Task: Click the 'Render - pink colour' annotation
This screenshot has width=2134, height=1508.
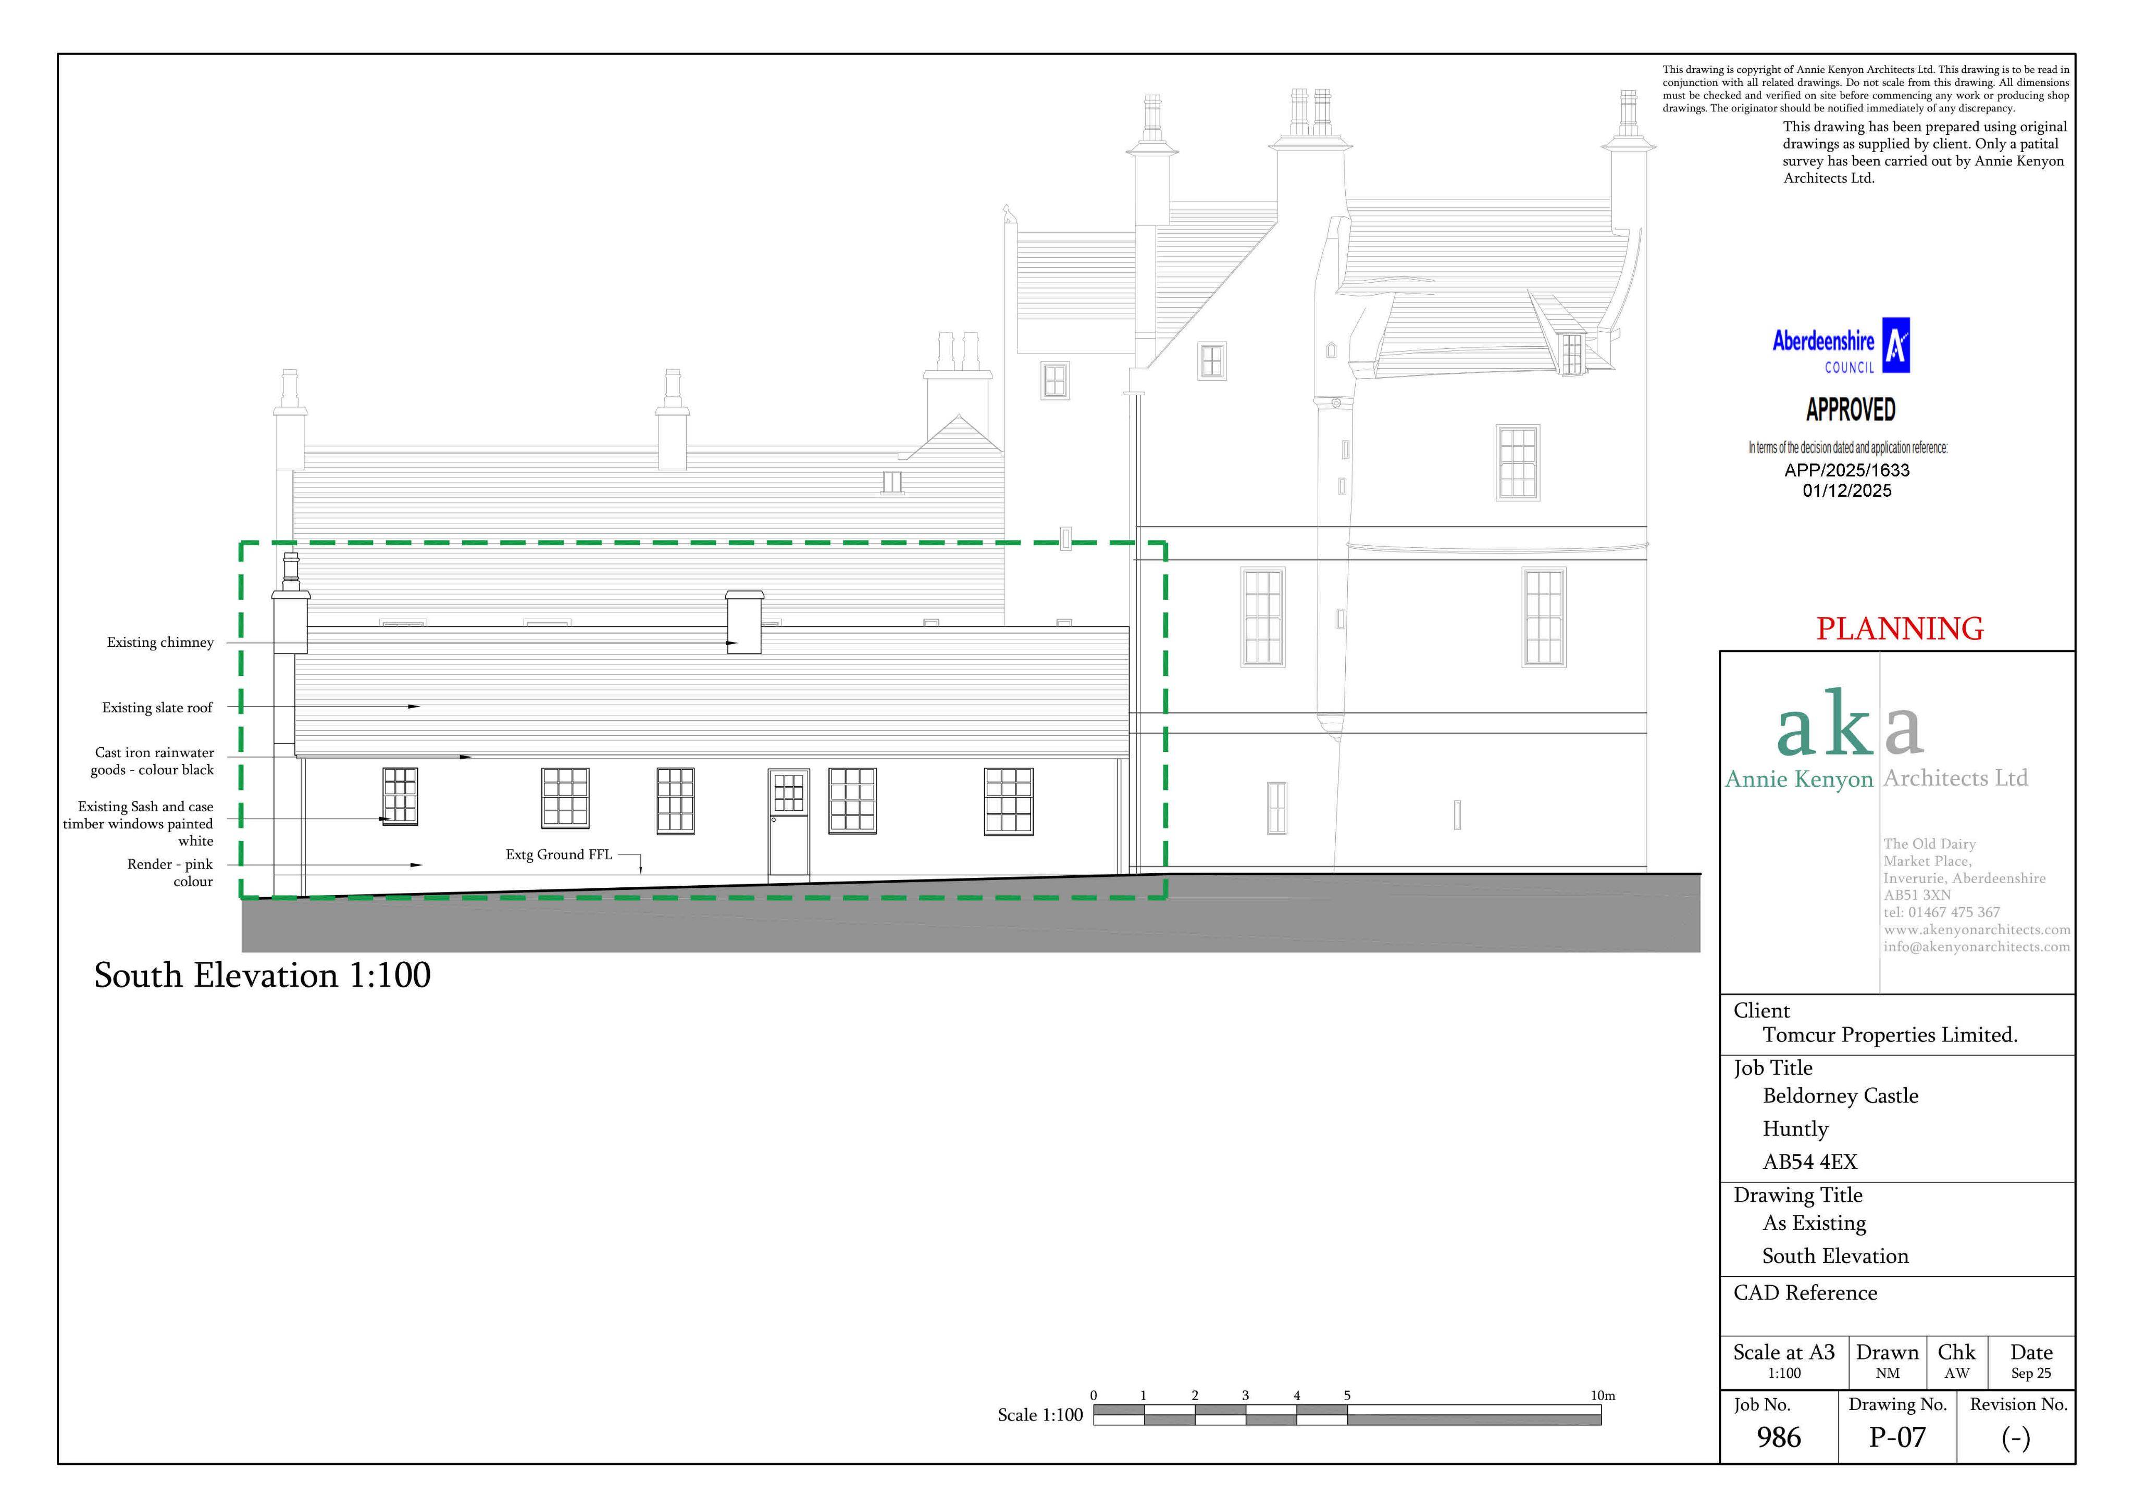Action: pyautogui.click(x=170, y=873)
